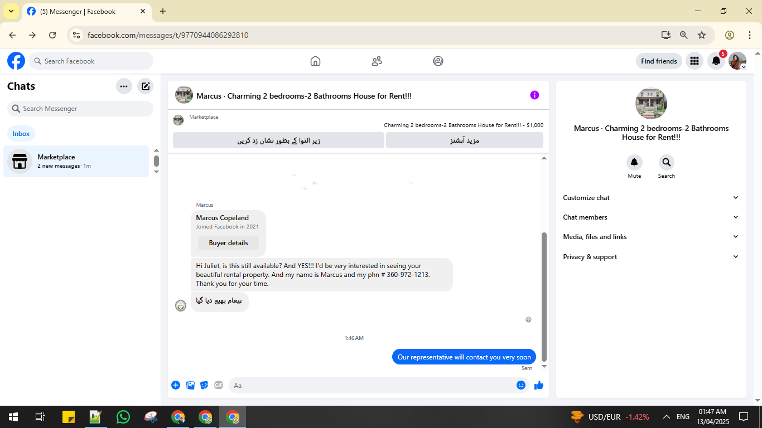Mute the conversation using bell icon
Image resolution: width=762 pixels, height=428 pixels.
click(x=634, y=163)
